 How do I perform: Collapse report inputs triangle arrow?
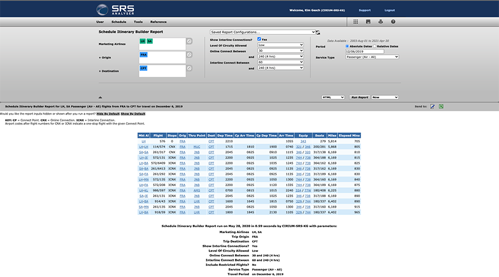click(100, 98)
